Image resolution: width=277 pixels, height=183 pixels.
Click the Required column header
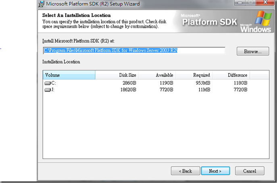(194, 75)
